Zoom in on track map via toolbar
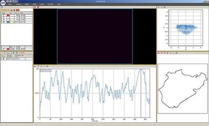Screen dimensions: 209x126 [170, 53]
